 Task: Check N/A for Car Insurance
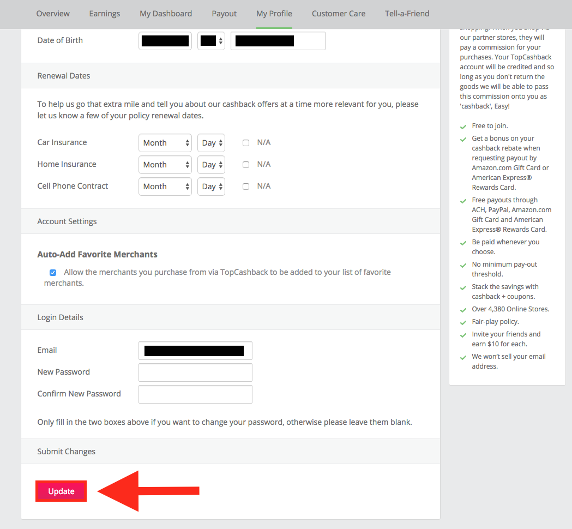coord(246,143)
